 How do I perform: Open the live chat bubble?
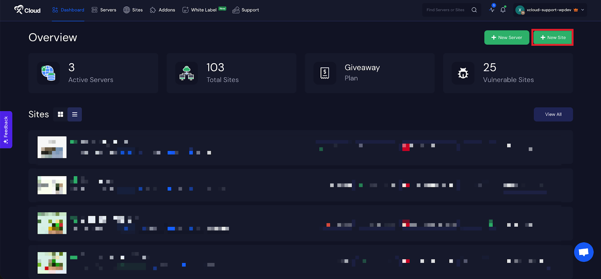coord(583,252)
